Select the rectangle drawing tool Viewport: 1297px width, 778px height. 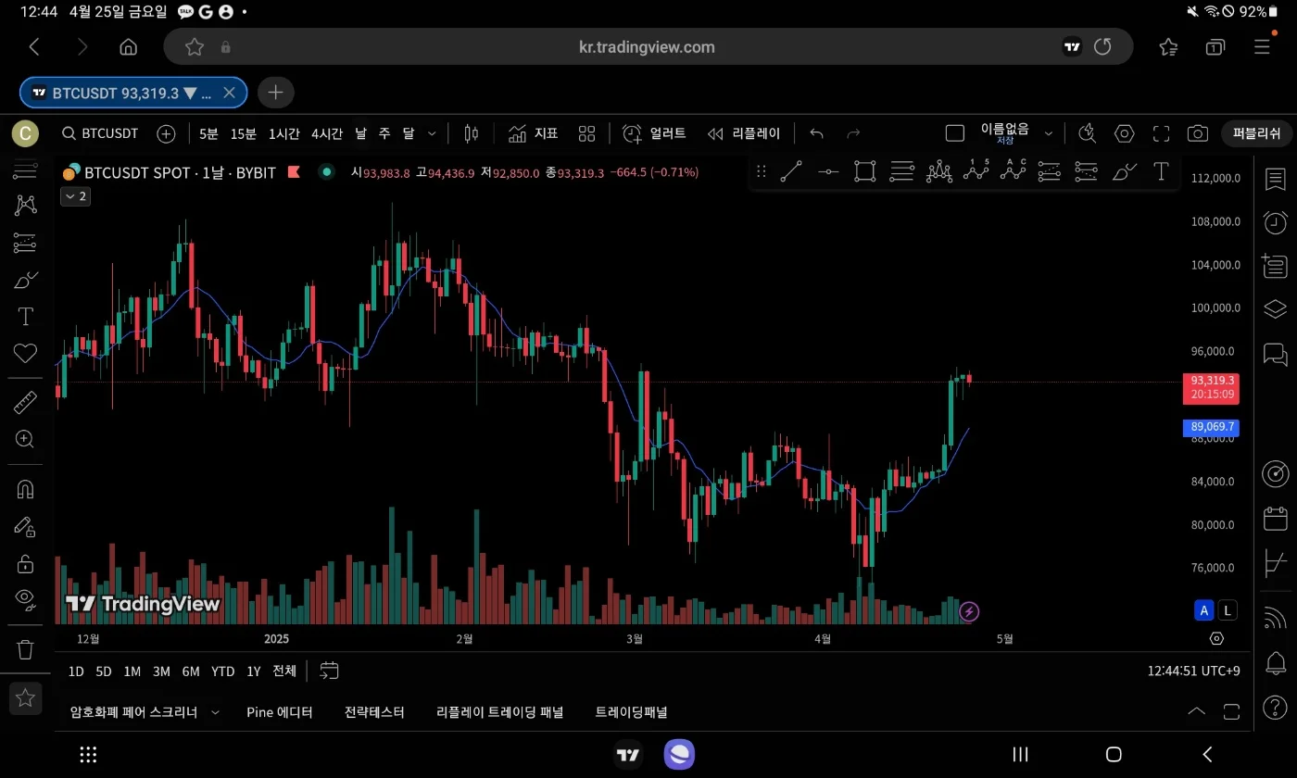click(864, 171)
